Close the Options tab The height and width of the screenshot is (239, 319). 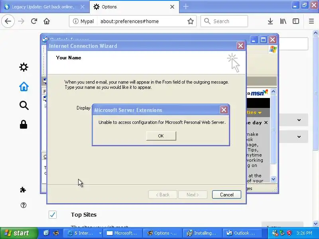172,7
